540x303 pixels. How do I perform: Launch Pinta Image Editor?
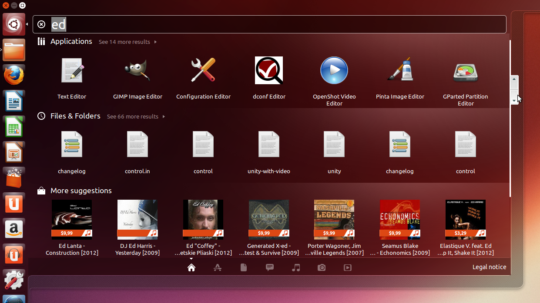tap(400, 78)
